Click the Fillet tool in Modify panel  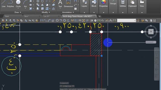click(47, 5)
